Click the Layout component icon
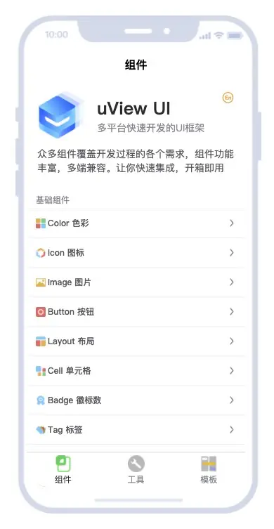274x529 pixels. point(41,341)
